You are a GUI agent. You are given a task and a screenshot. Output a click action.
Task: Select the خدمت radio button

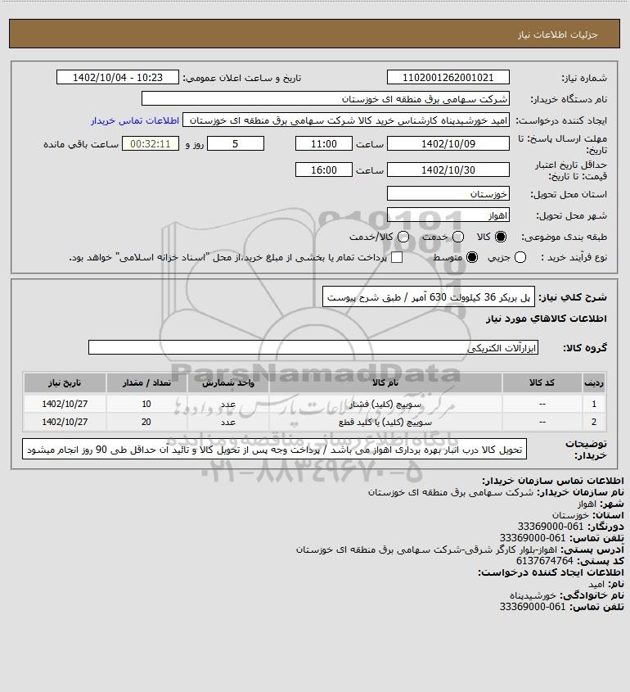458,237
